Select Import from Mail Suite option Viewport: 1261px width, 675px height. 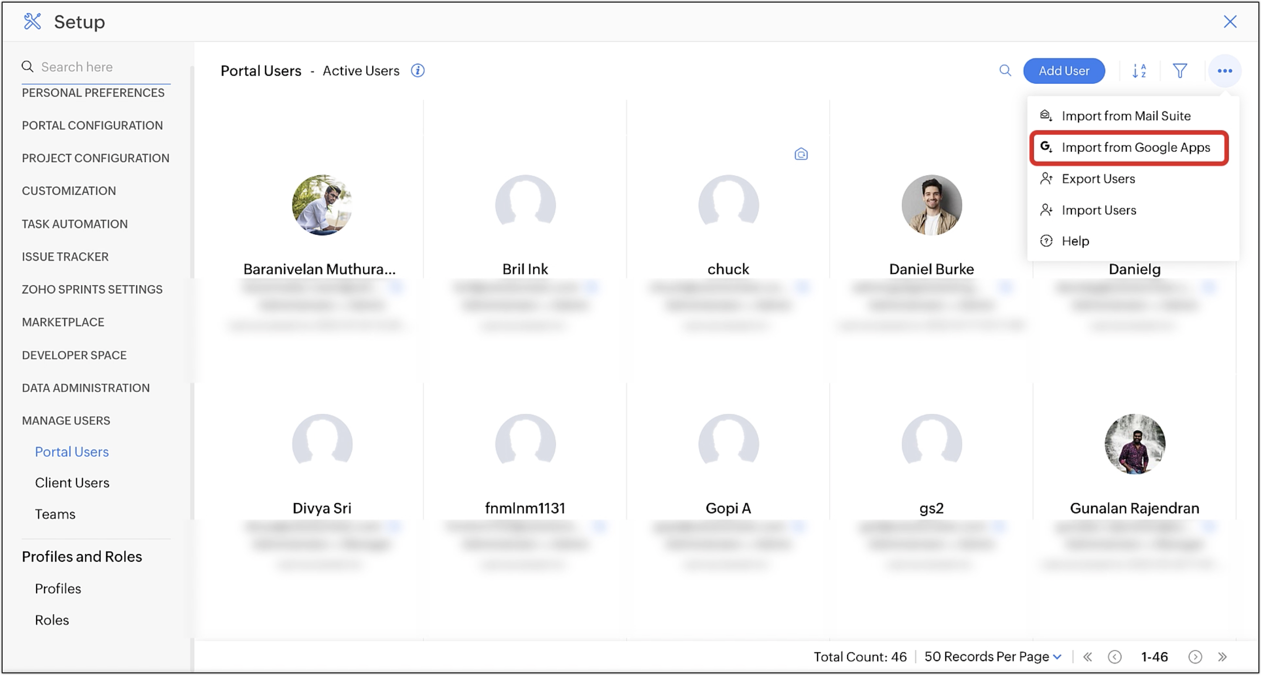point(1125,116)
